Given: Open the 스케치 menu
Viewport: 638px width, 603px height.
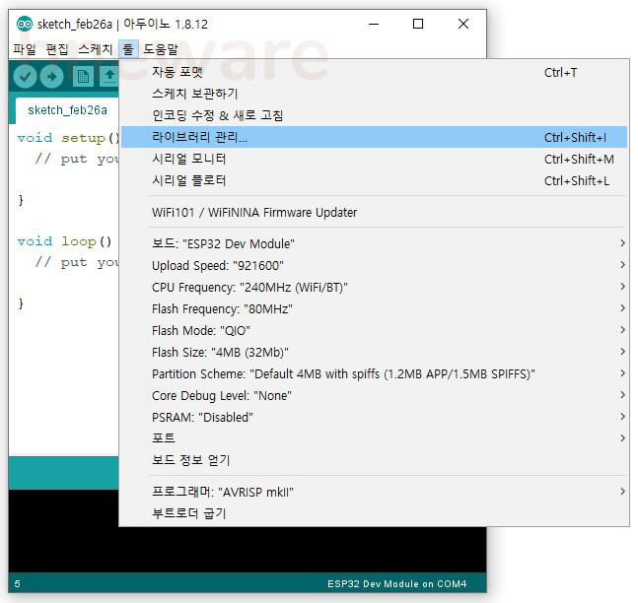Looking at the screenshot, I should [x=96, y=49].
